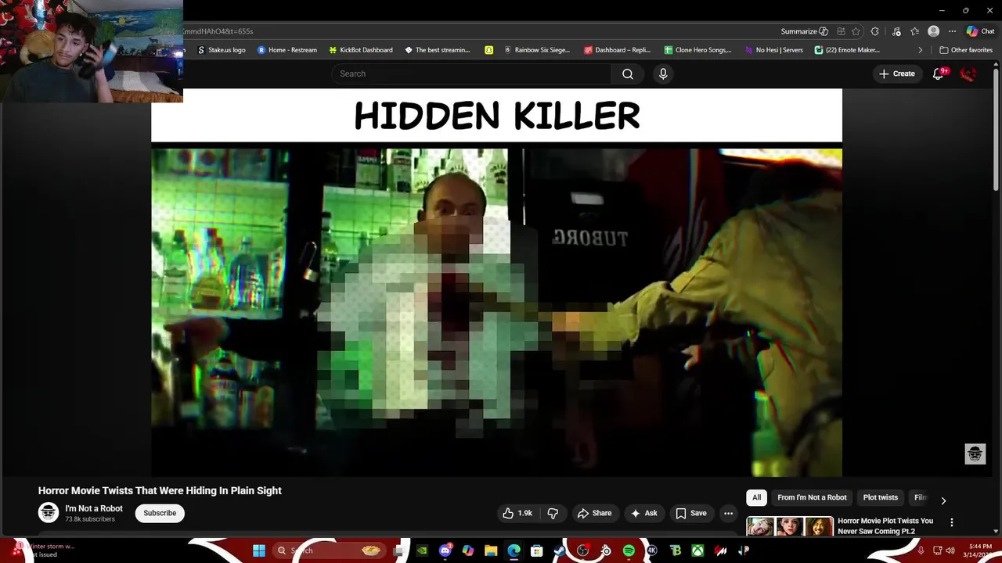Subscribe to I'm Not a Robot
The image size is (1002, 563).
160,513
